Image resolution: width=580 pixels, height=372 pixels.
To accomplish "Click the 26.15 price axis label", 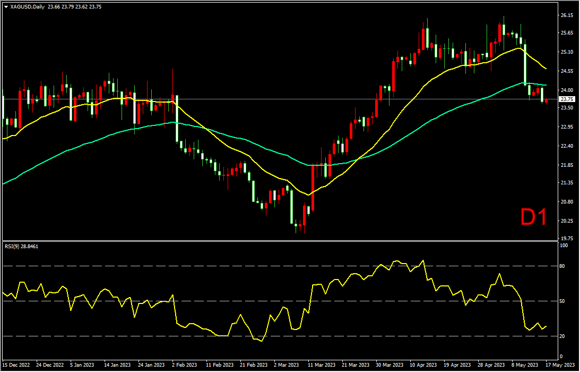I will click(x=567, y=15).
